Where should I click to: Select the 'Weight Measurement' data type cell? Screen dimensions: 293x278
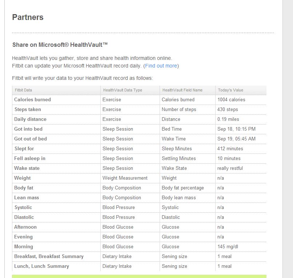pyautogui.click(x=125, y=178)
